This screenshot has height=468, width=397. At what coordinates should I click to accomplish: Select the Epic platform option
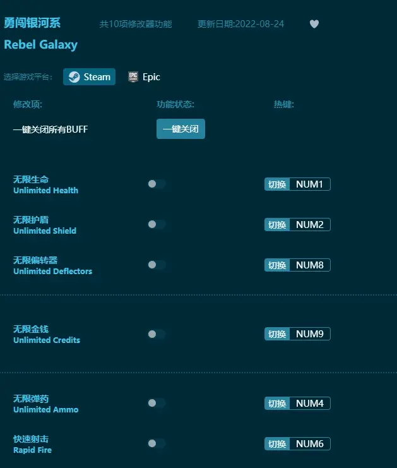145,77
